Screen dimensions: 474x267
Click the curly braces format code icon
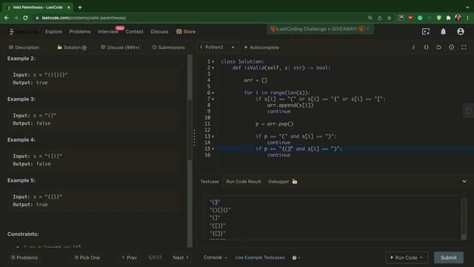pyautogui.click(x=426, y=47)
